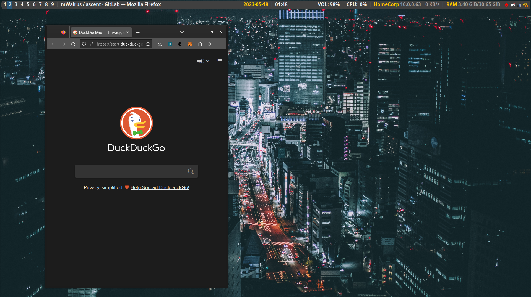Click the VOL: 98% indicator
The height and width of the screenshot is (297, 531).
[x=329, y=4]
